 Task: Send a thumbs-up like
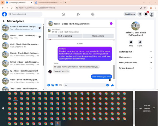(112, 85)
